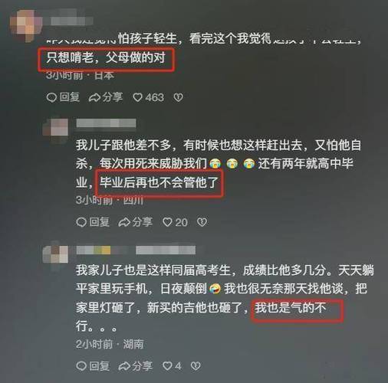The width and height of the screenshot is (388, 383).
Task: Share the comment posted from 日本
Action: [106, 97]
